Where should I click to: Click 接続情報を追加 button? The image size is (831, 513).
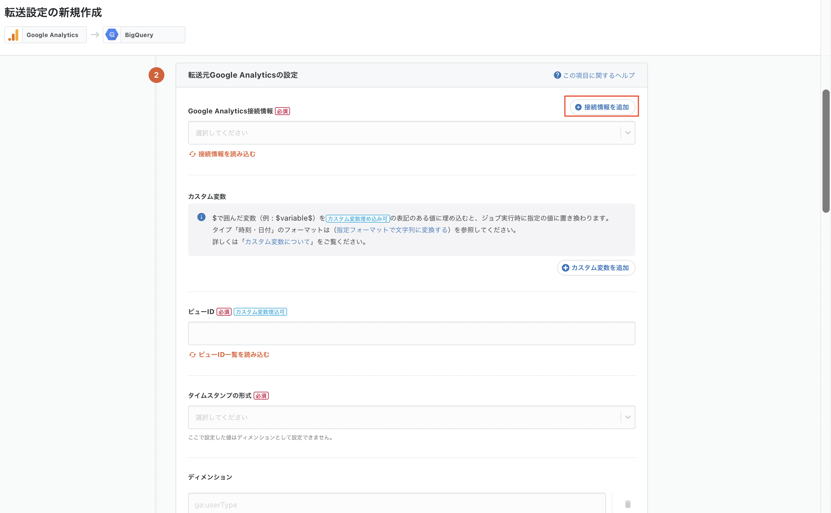coord(602,107)
